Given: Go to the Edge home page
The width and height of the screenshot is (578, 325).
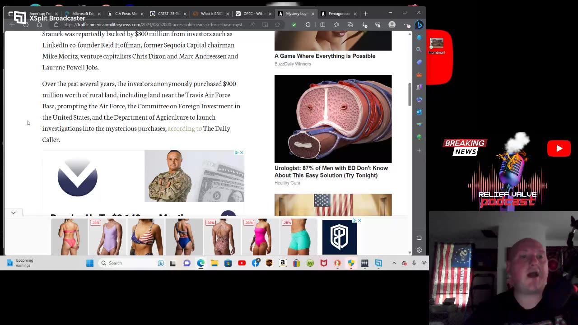Looking at the screenshot, I should pyautogui.click(x=39, y=25).
